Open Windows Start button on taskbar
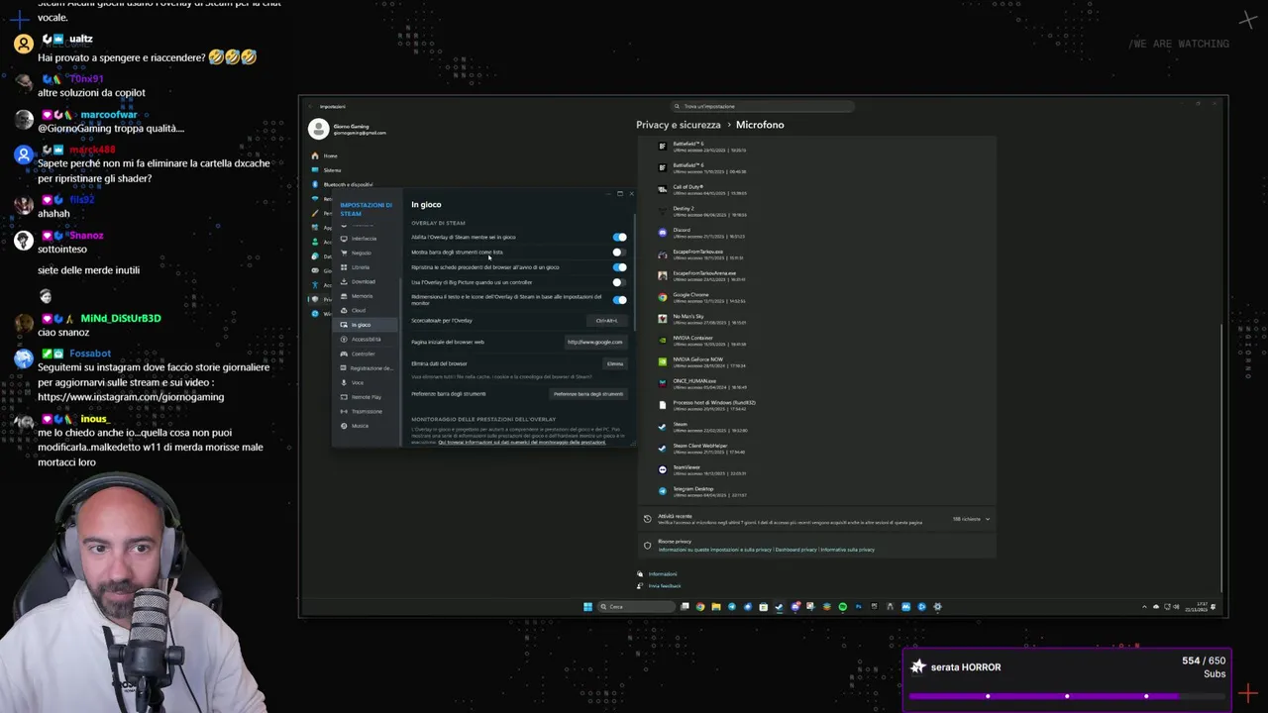 coord(587,607)
